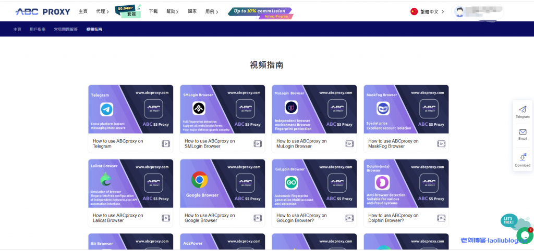Open the SMLogin Browser video thumbnail
Screen dimensions: 534x251
[x=222, y=109]
